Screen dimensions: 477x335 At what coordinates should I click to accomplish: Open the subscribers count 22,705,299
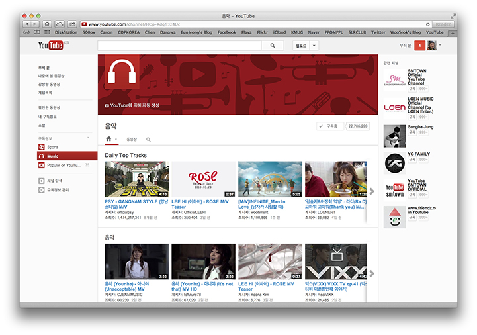click(358, 126)
